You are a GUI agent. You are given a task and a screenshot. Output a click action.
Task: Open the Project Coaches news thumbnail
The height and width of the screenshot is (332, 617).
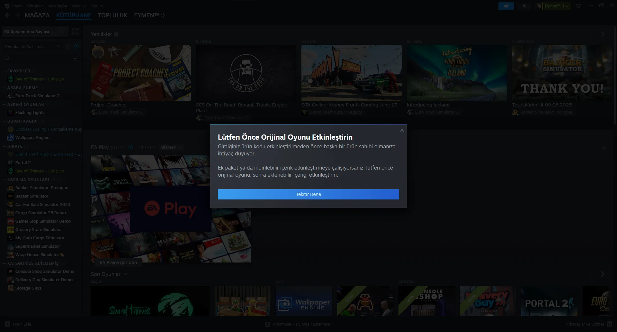[141, 73]
